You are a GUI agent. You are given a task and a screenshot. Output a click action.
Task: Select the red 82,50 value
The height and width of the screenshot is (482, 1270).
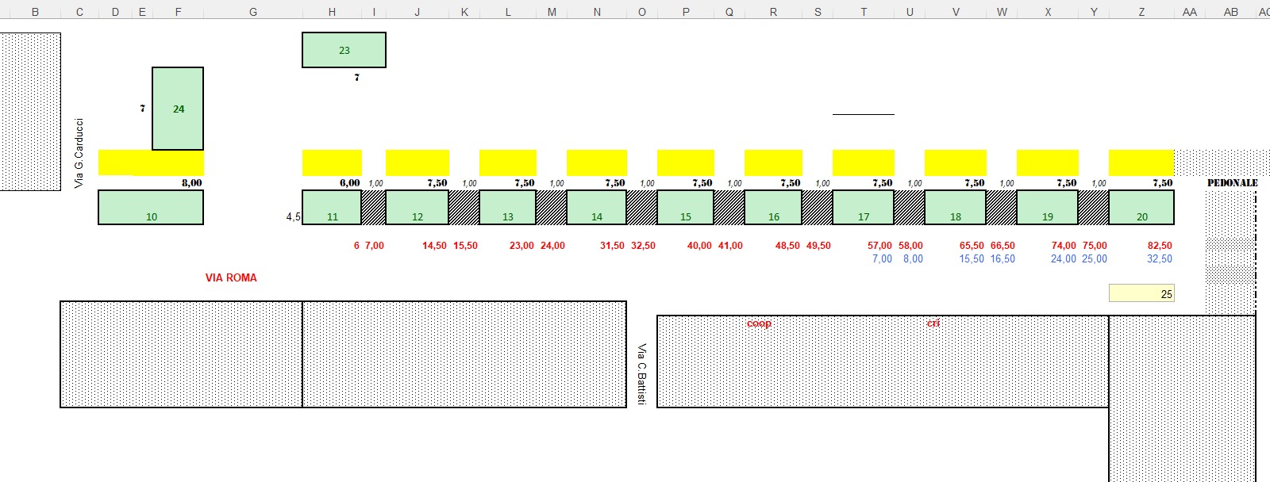(x=1159, y=246)
